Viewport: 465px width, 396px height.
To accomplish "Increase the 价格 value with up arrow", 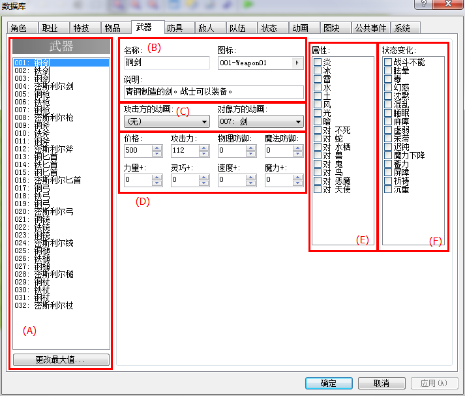I will coord(157,147).
